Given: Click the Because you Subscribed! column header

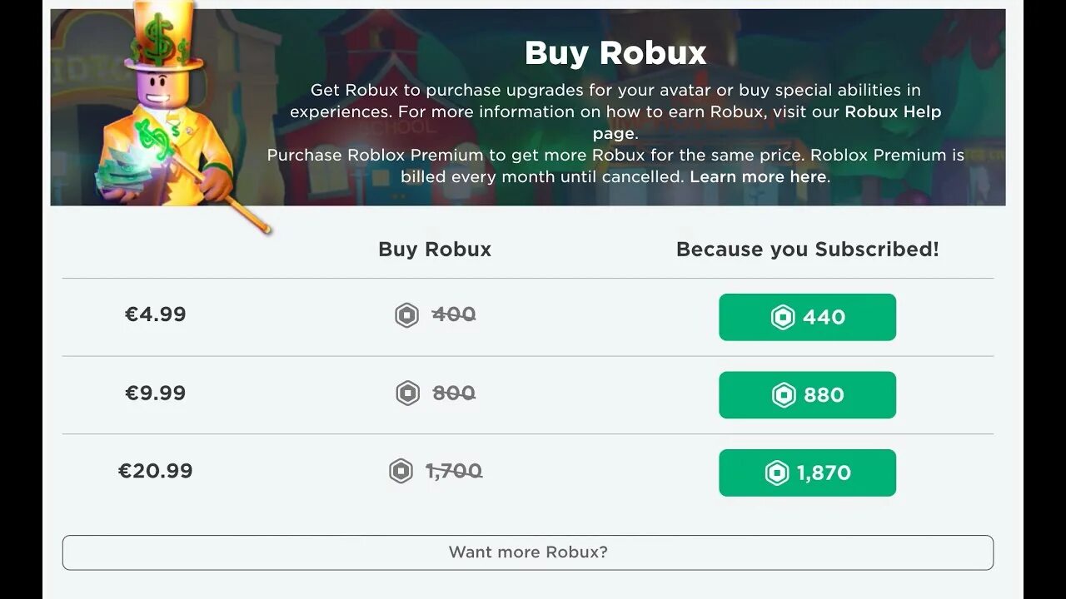Looking at the screenshot, I should (807, 250).
